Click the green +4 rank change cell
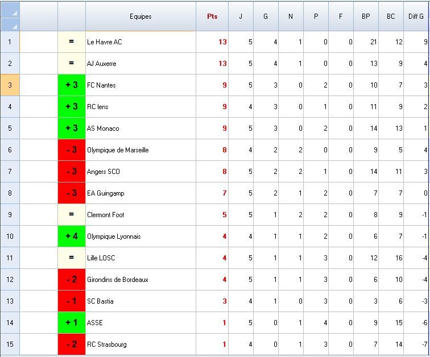 coord(72,236)
